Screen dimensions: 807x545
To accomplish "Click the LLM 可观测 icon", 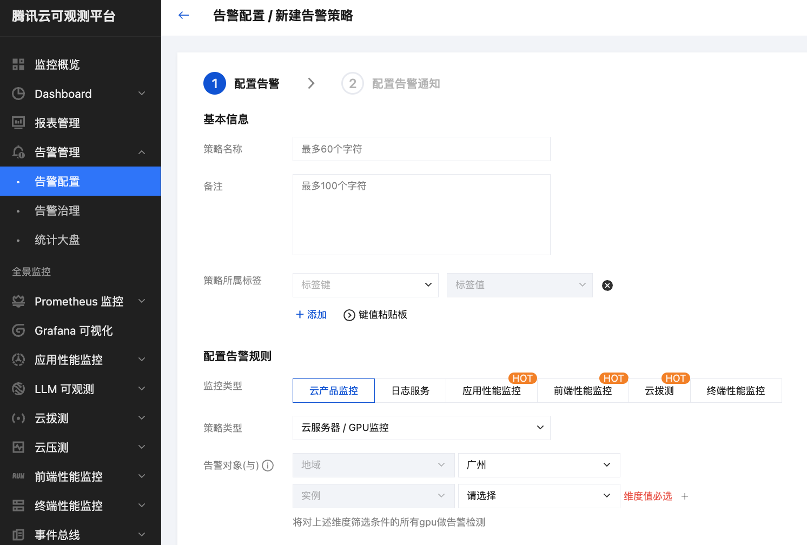I will 18,389.
